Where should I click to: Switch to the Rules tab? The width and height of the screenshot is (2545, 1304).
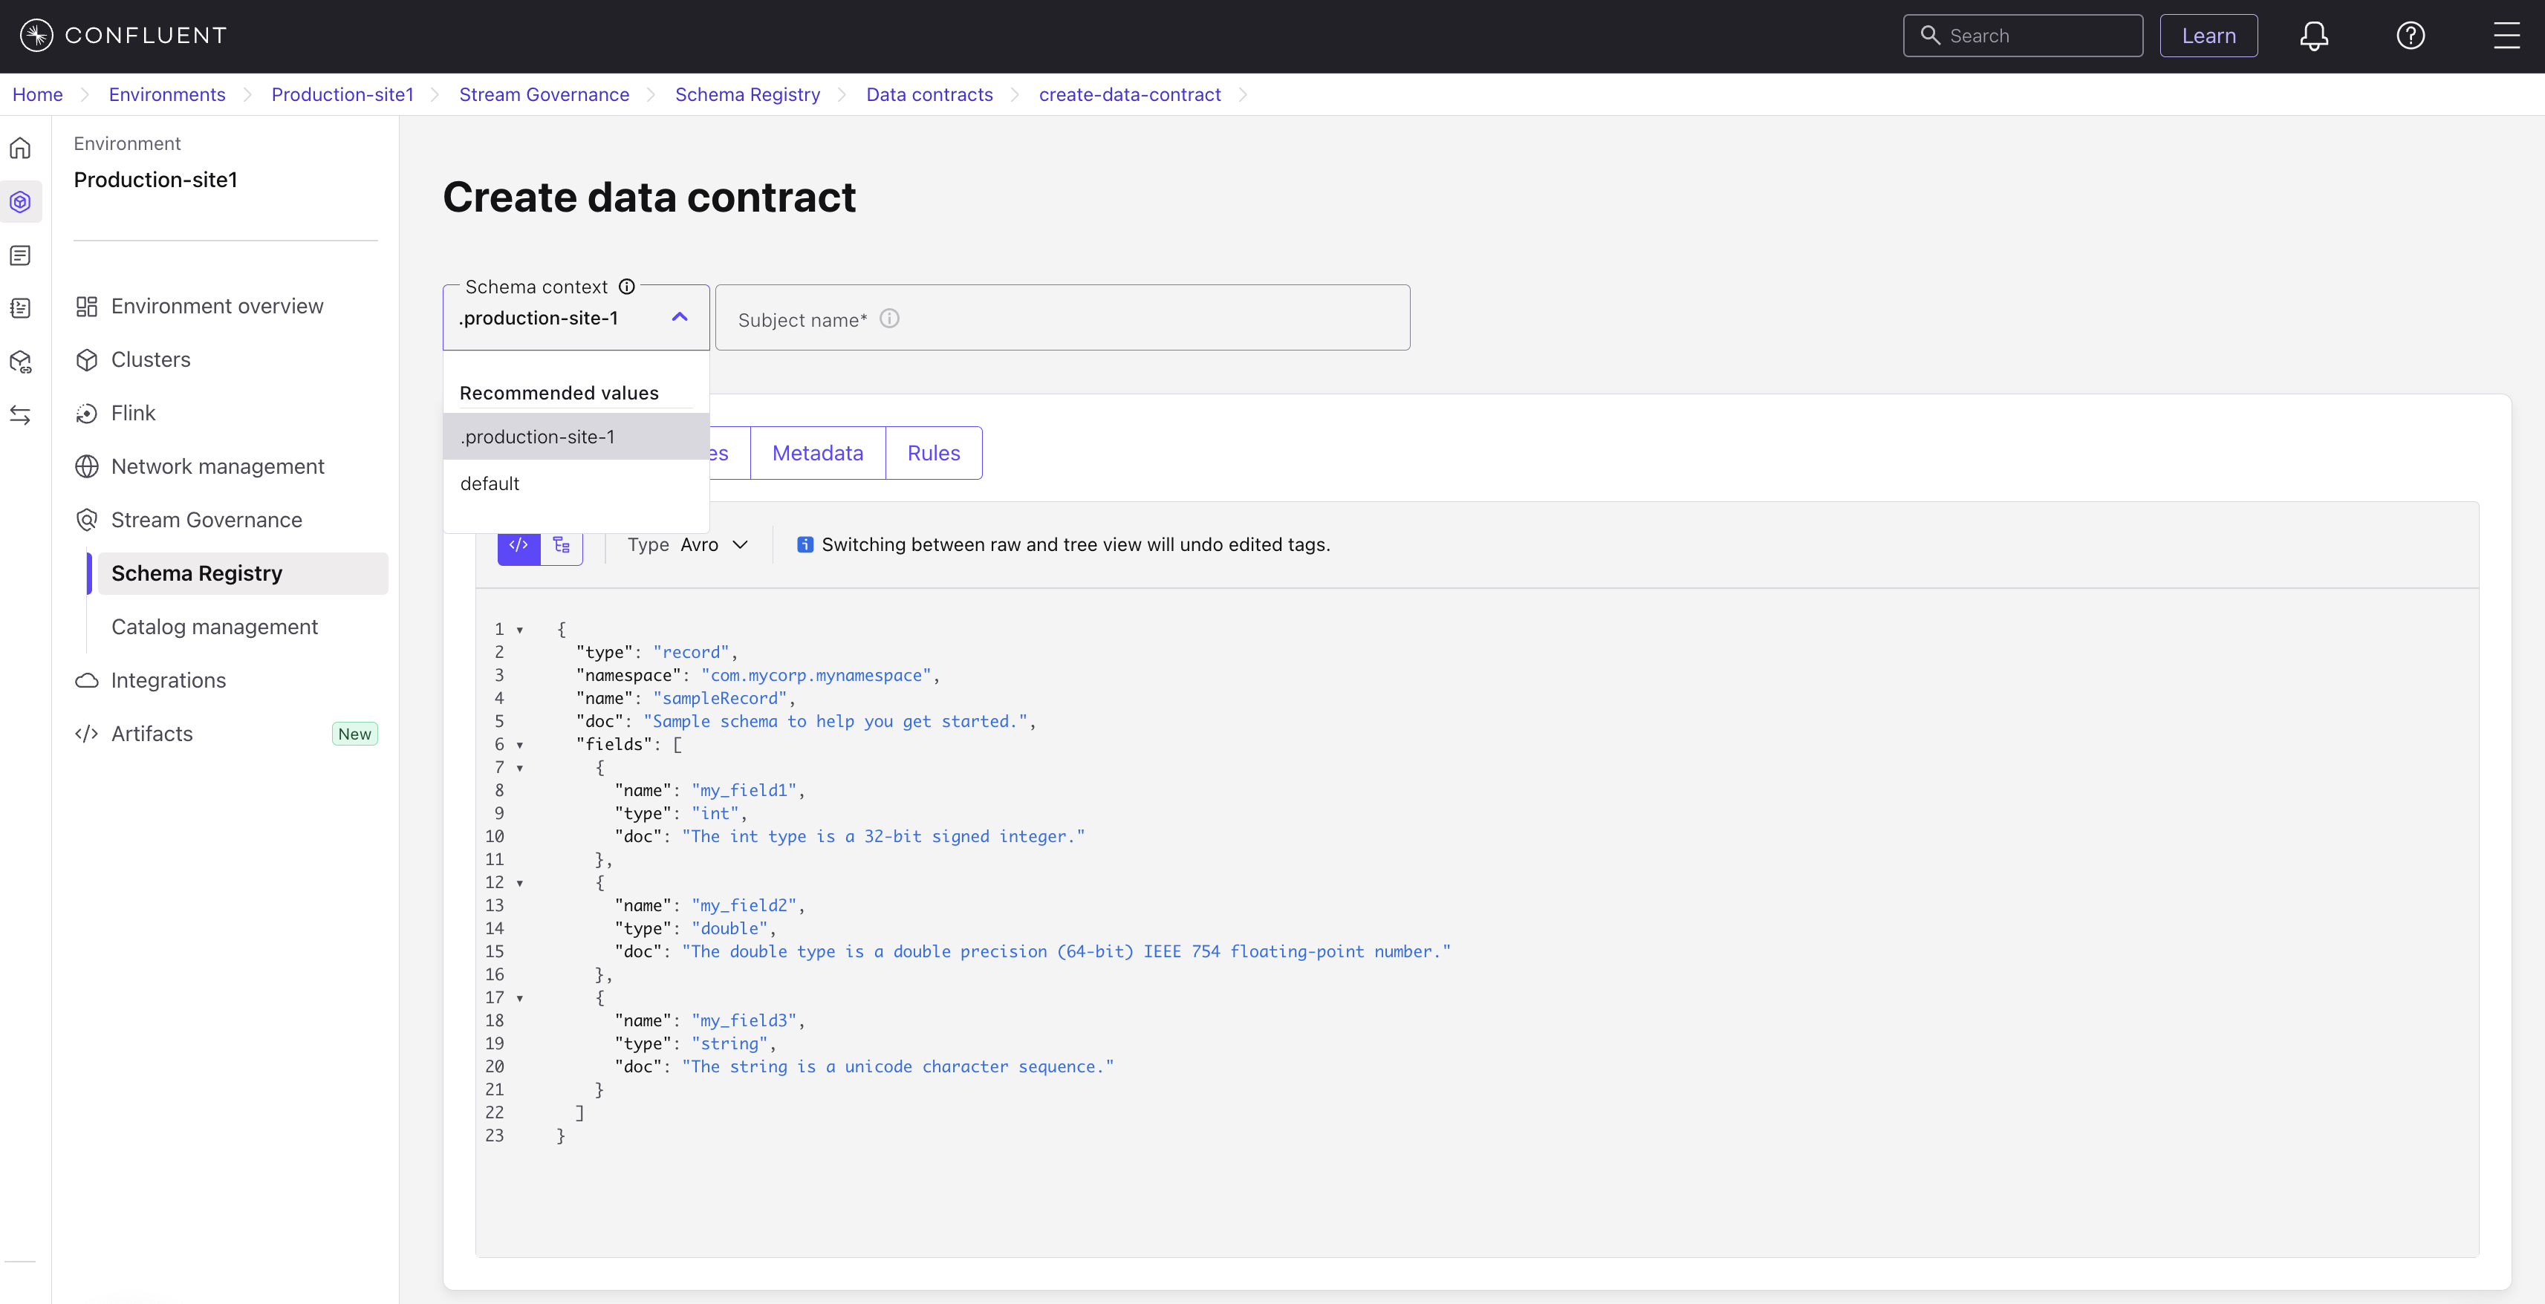[x=932, y=452]
